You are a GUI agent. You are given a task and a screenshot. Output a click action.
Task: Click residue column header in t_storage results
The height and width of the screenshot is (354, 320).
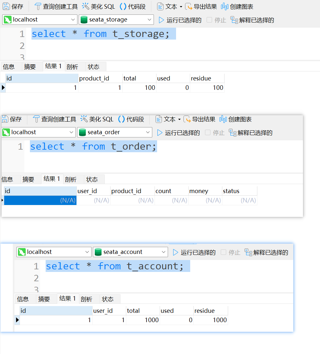pyautogui.click(x=207, y=78)
